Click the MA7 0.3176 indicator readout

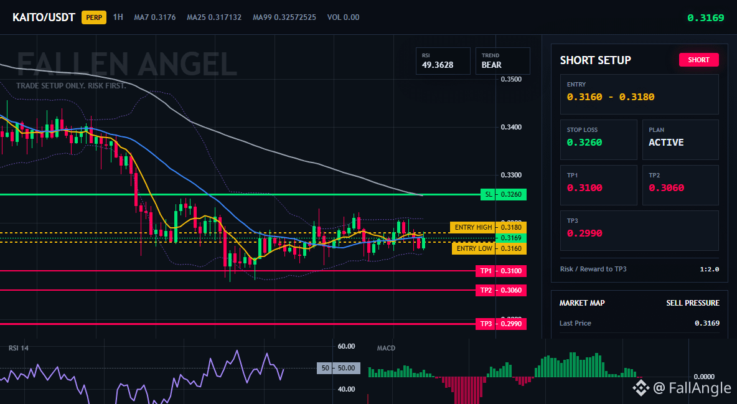click(x=154, y=17)
